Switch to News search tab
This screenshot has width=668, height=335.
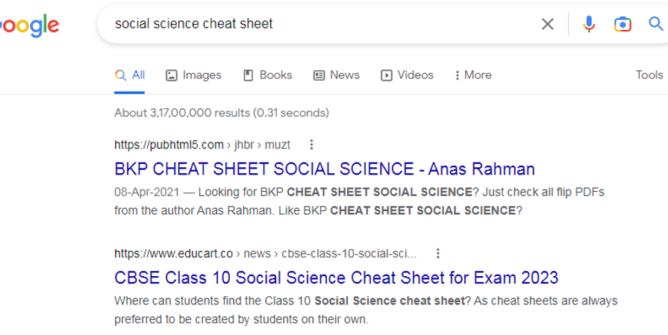336,75
